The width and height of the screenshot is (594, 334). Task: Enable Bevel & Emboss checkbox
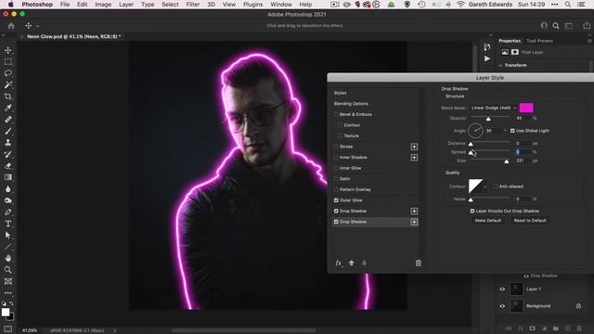coord(336,114)
